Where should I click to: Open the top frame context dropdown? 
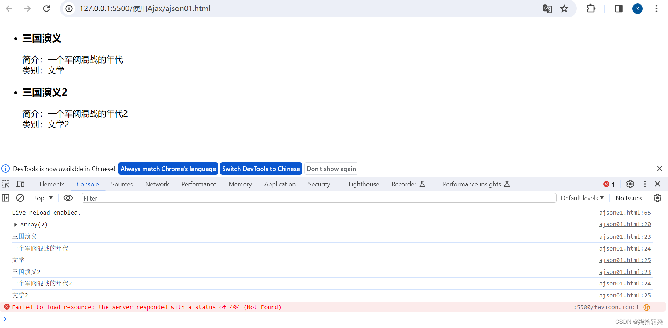pos(43,198)
